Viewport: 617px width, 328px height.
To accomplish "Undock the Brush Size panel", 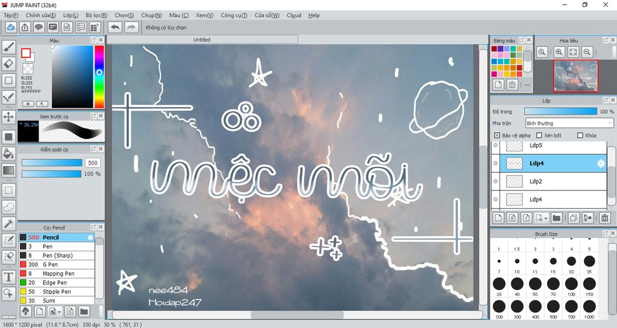I will pos(605,233).
